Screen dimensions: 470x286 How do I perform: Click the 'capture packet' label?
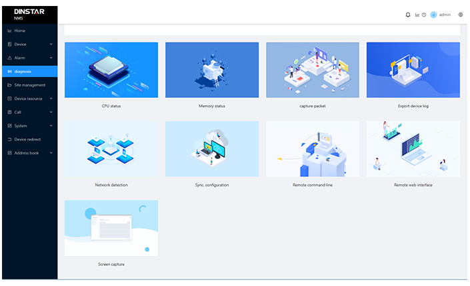pos(313,106)
